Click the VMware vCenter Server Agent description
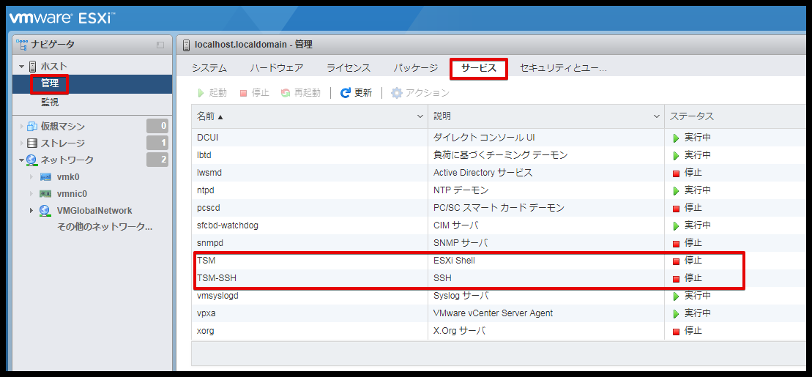This screenshot has width=812, height=377. (x=493, y=313)
